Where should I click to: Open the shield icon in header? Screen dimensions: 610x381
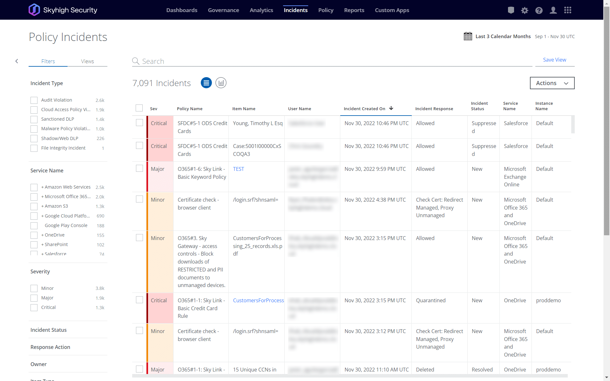(511, 10)
